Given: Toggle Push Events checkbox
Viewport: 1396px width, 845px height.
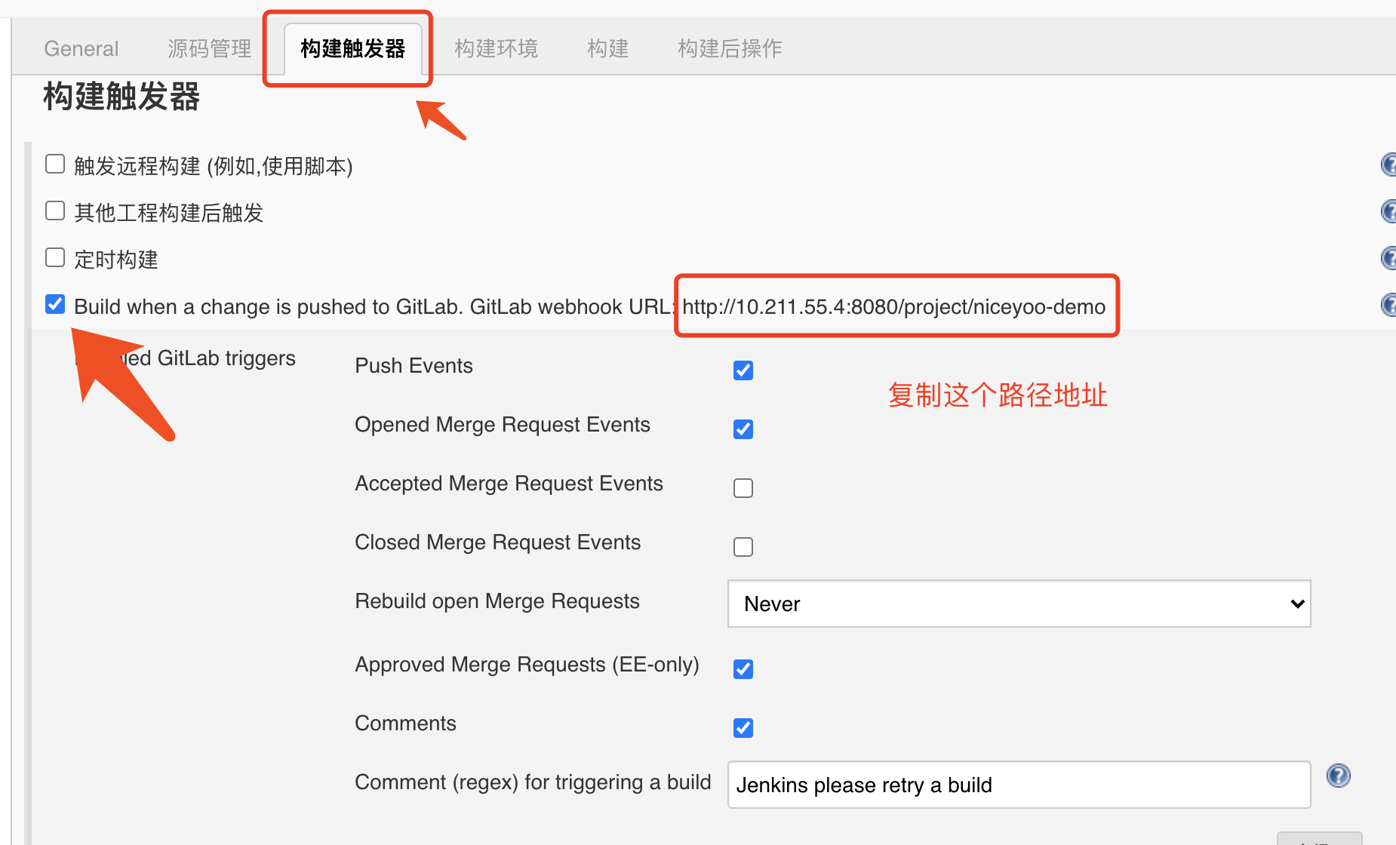Looking at the screenshot, I should 743,370.
